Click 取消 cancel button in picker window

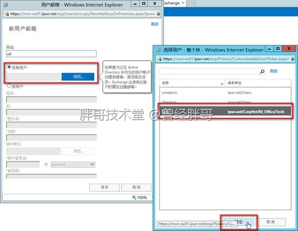click(x=271, y=222)
